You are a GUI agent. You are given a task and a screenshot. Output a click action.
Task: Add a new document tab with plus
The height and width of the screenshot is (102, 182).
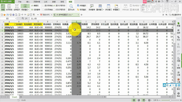pos(81,15)
